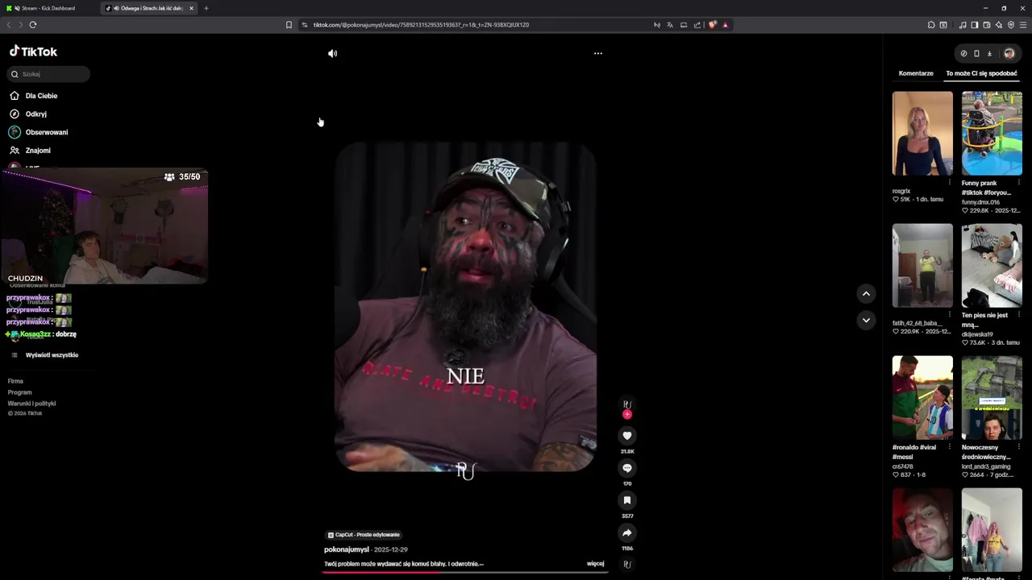Open the profile avatar menu
The width and height of the screenshot is (1032, 580).
click(1009, 53)
